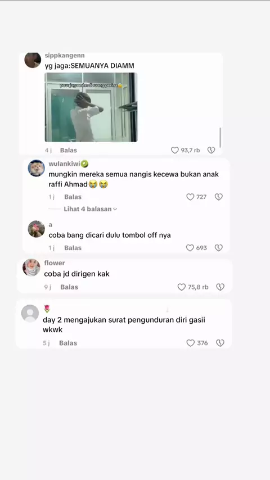270x480 pixels.
Task: Reply to sippkangenn with Balas
Action: (x=68, y=150)
